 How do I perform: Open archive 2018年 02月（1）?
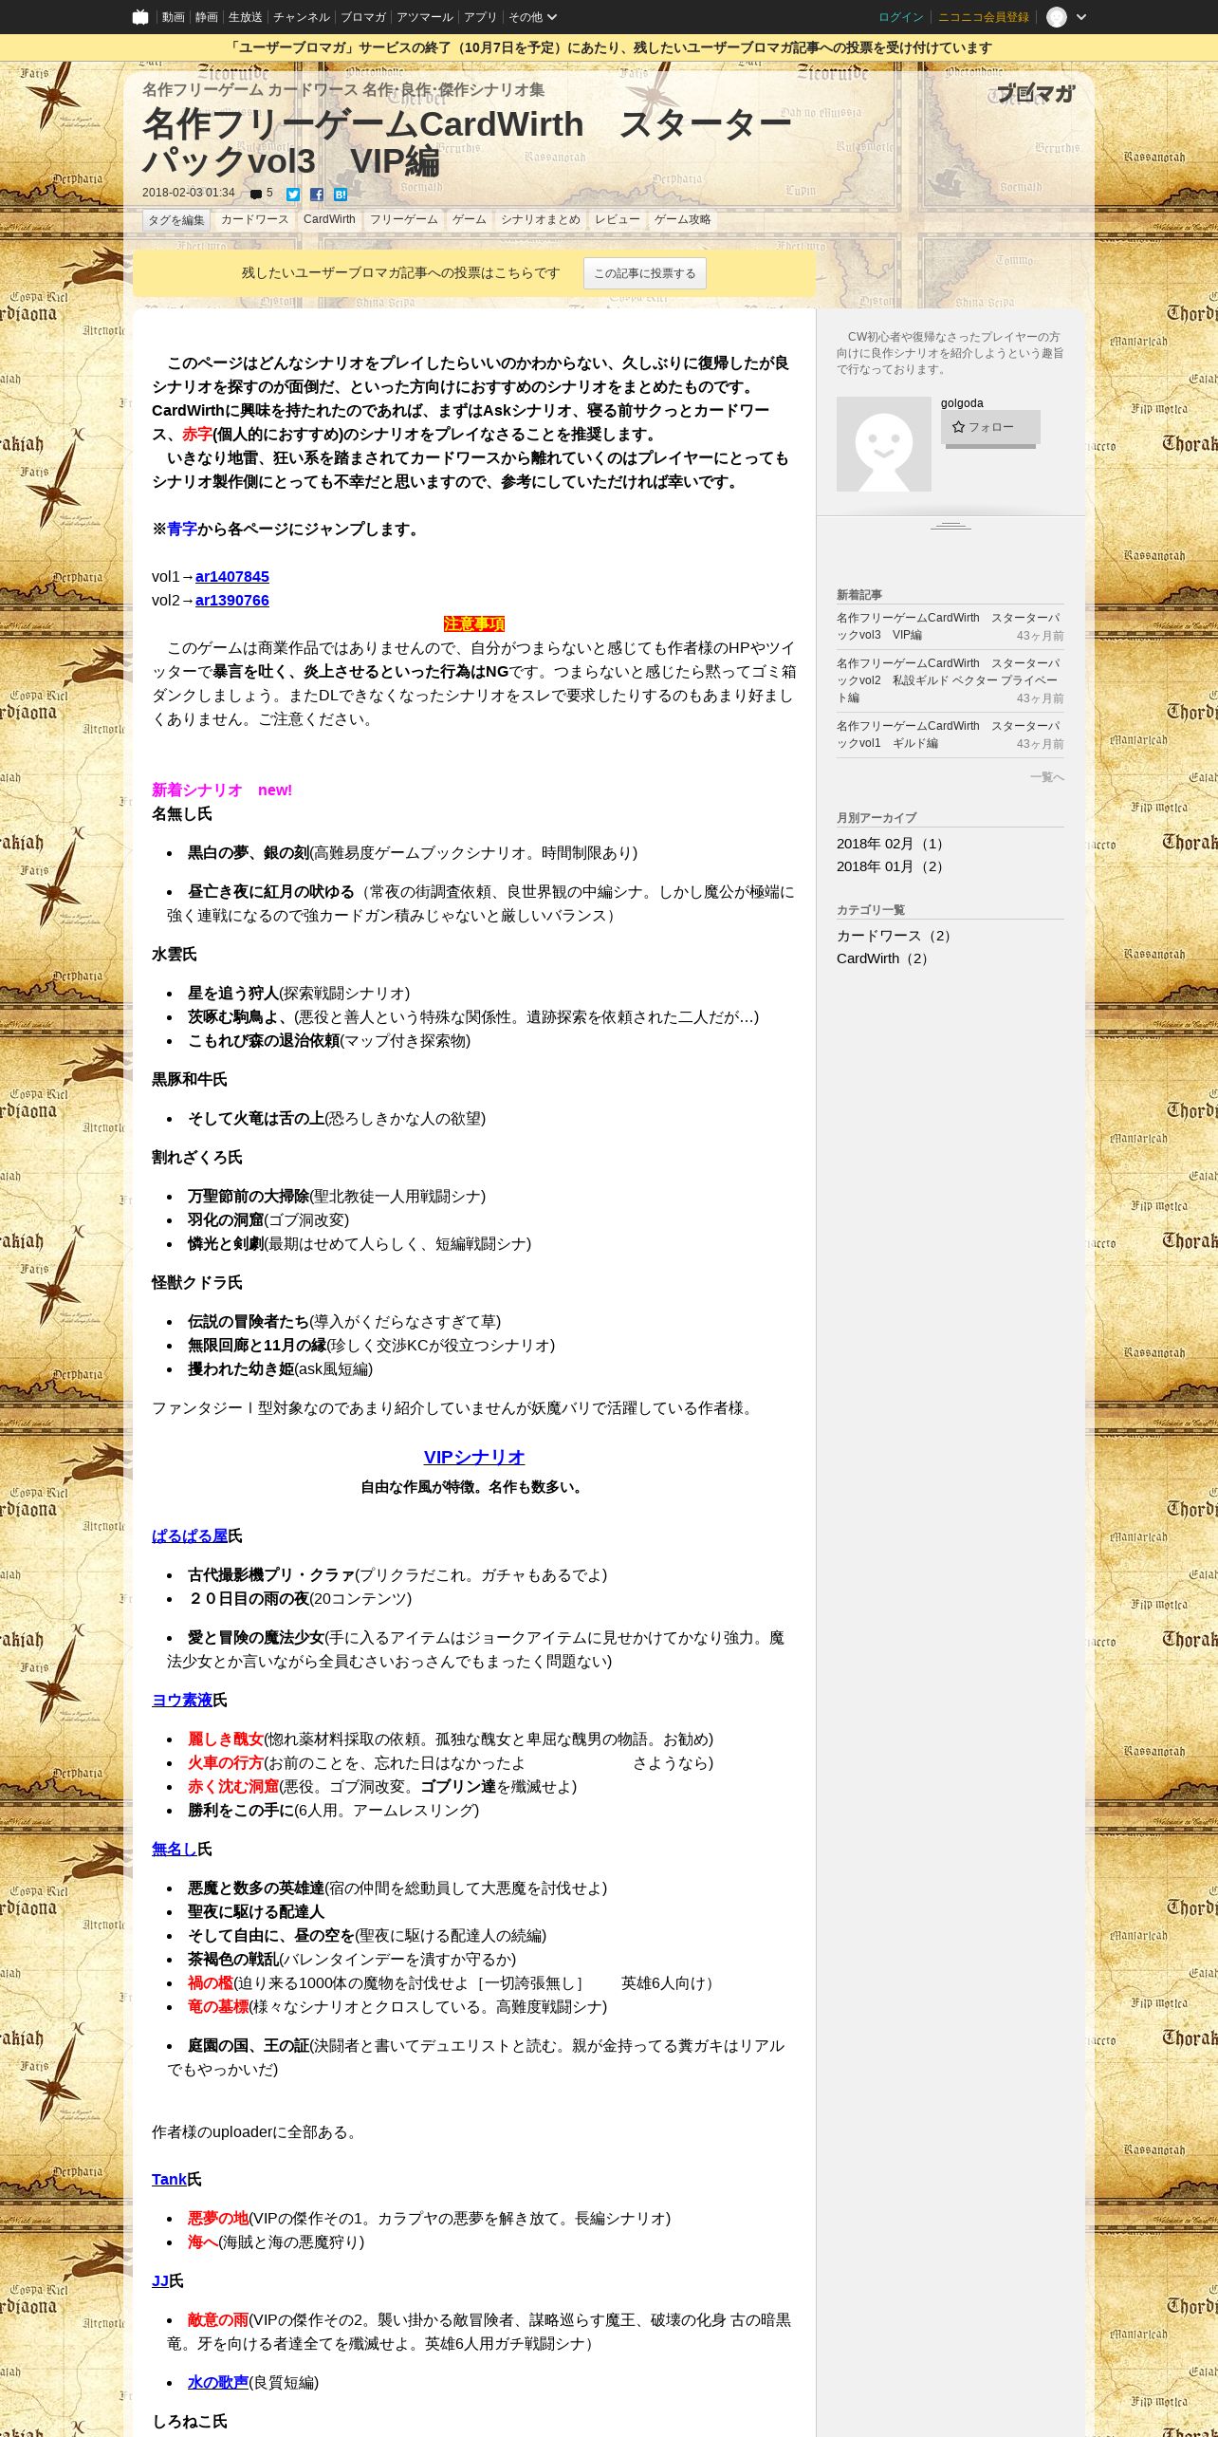(892, 844)
